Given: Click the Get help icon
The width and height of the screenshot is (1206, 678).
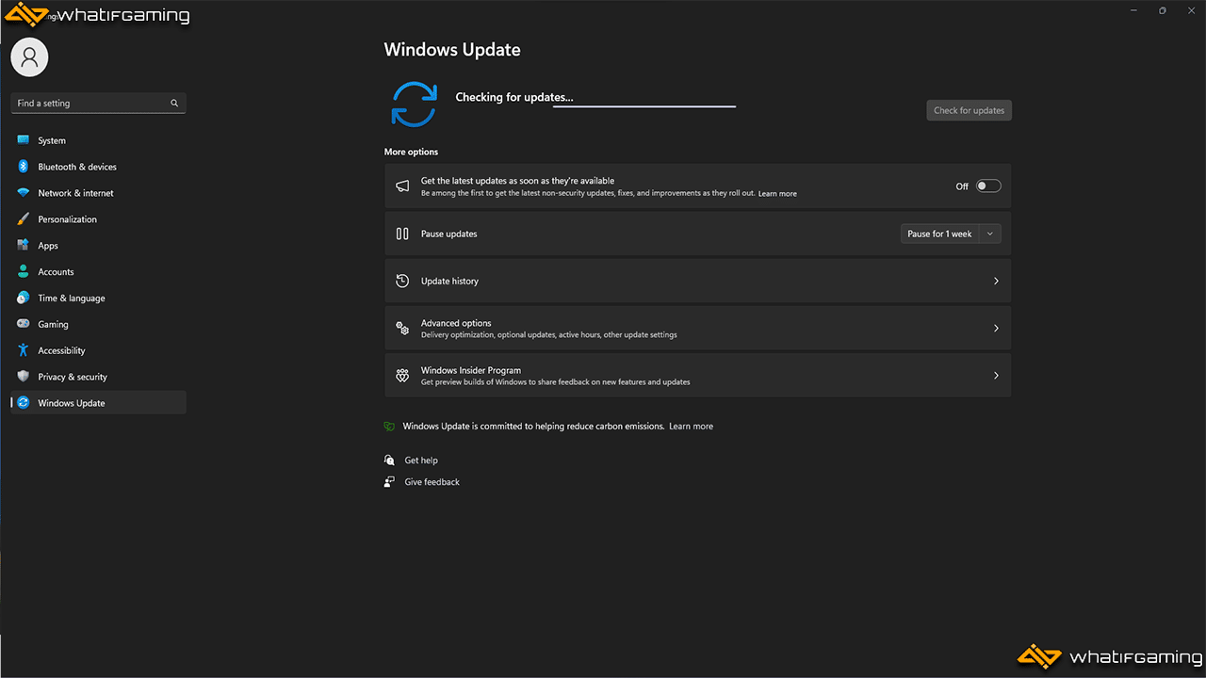Looking at the screenshot, I should point(389,460).
